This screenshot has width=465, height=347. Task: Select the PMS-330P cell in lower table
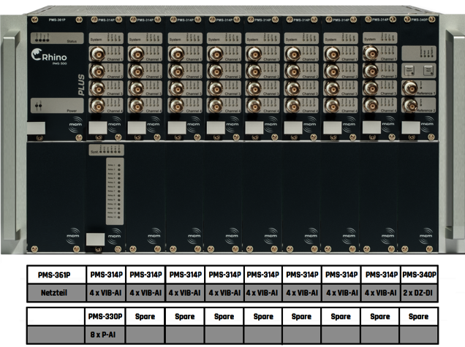pyautogui.click(x=105, y=317)
